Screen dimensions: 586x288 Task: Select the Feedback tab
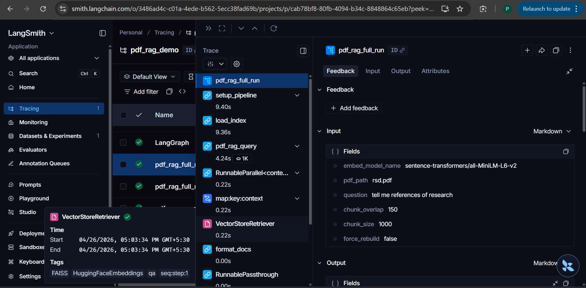pos(340,71)
